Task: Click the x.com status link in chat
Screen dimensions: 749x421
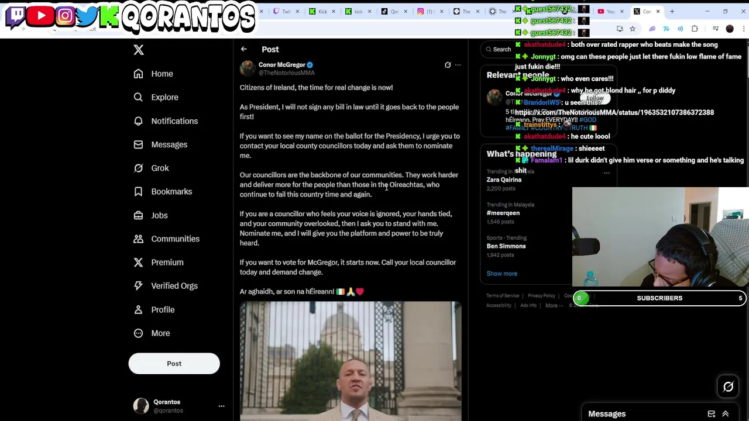Action: coord(614,112)
